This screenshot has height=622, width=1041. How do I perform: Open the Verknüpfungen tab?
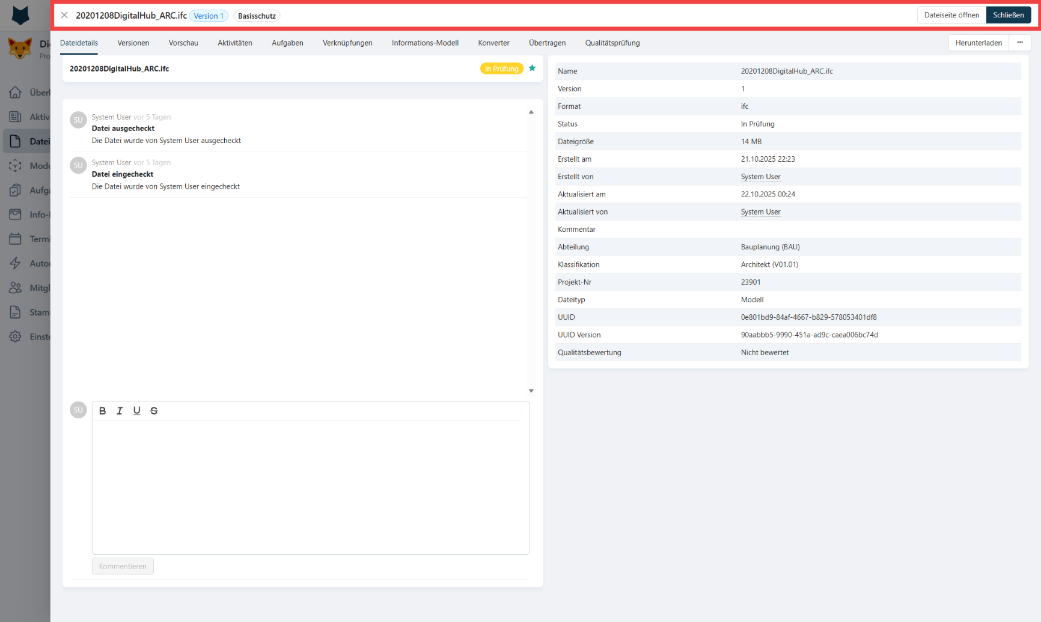[347, 43]
